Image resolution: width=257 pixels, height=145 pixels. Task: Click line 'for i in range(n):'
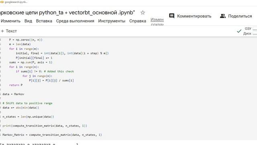(x=24, y=67)
